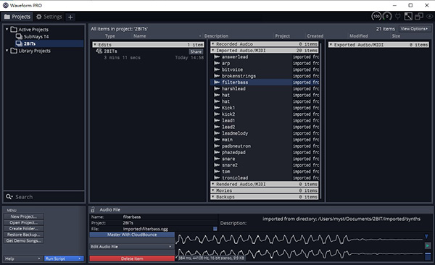Open the View Options dropdown

click(x=415, y=29)
